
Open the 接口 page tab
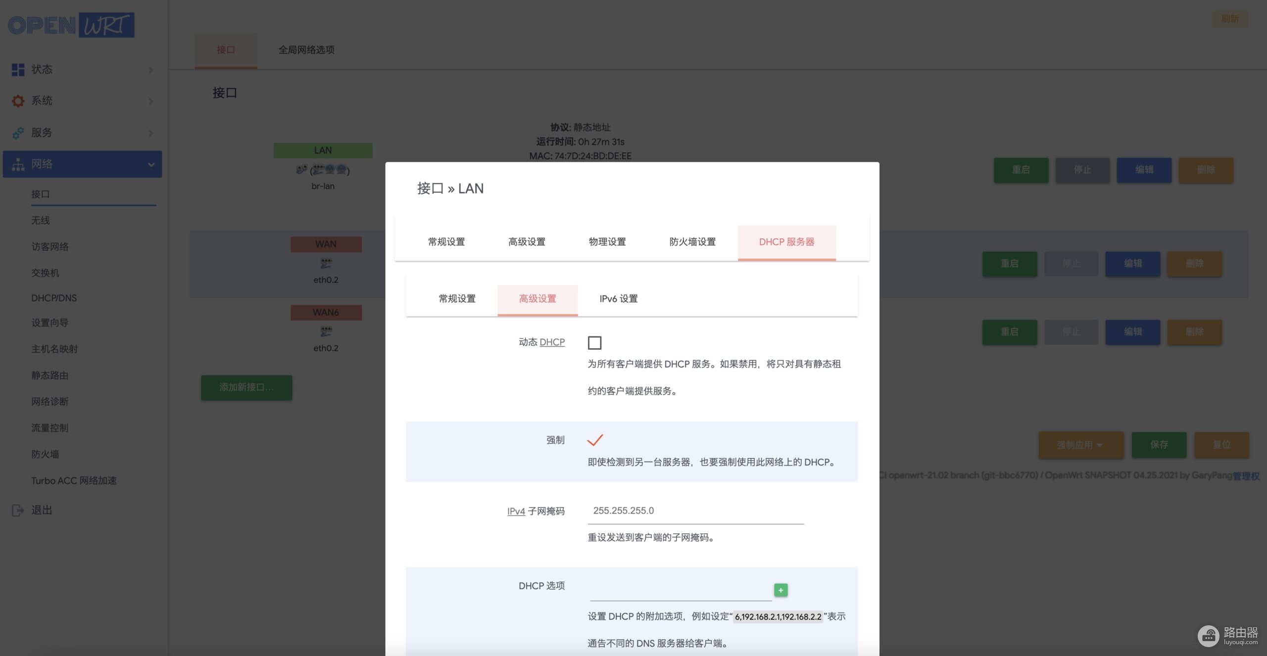click(x=226, y=50)
